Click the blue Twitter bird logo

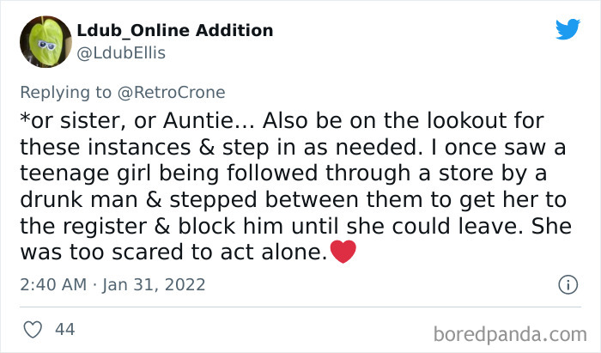[568, 30]
